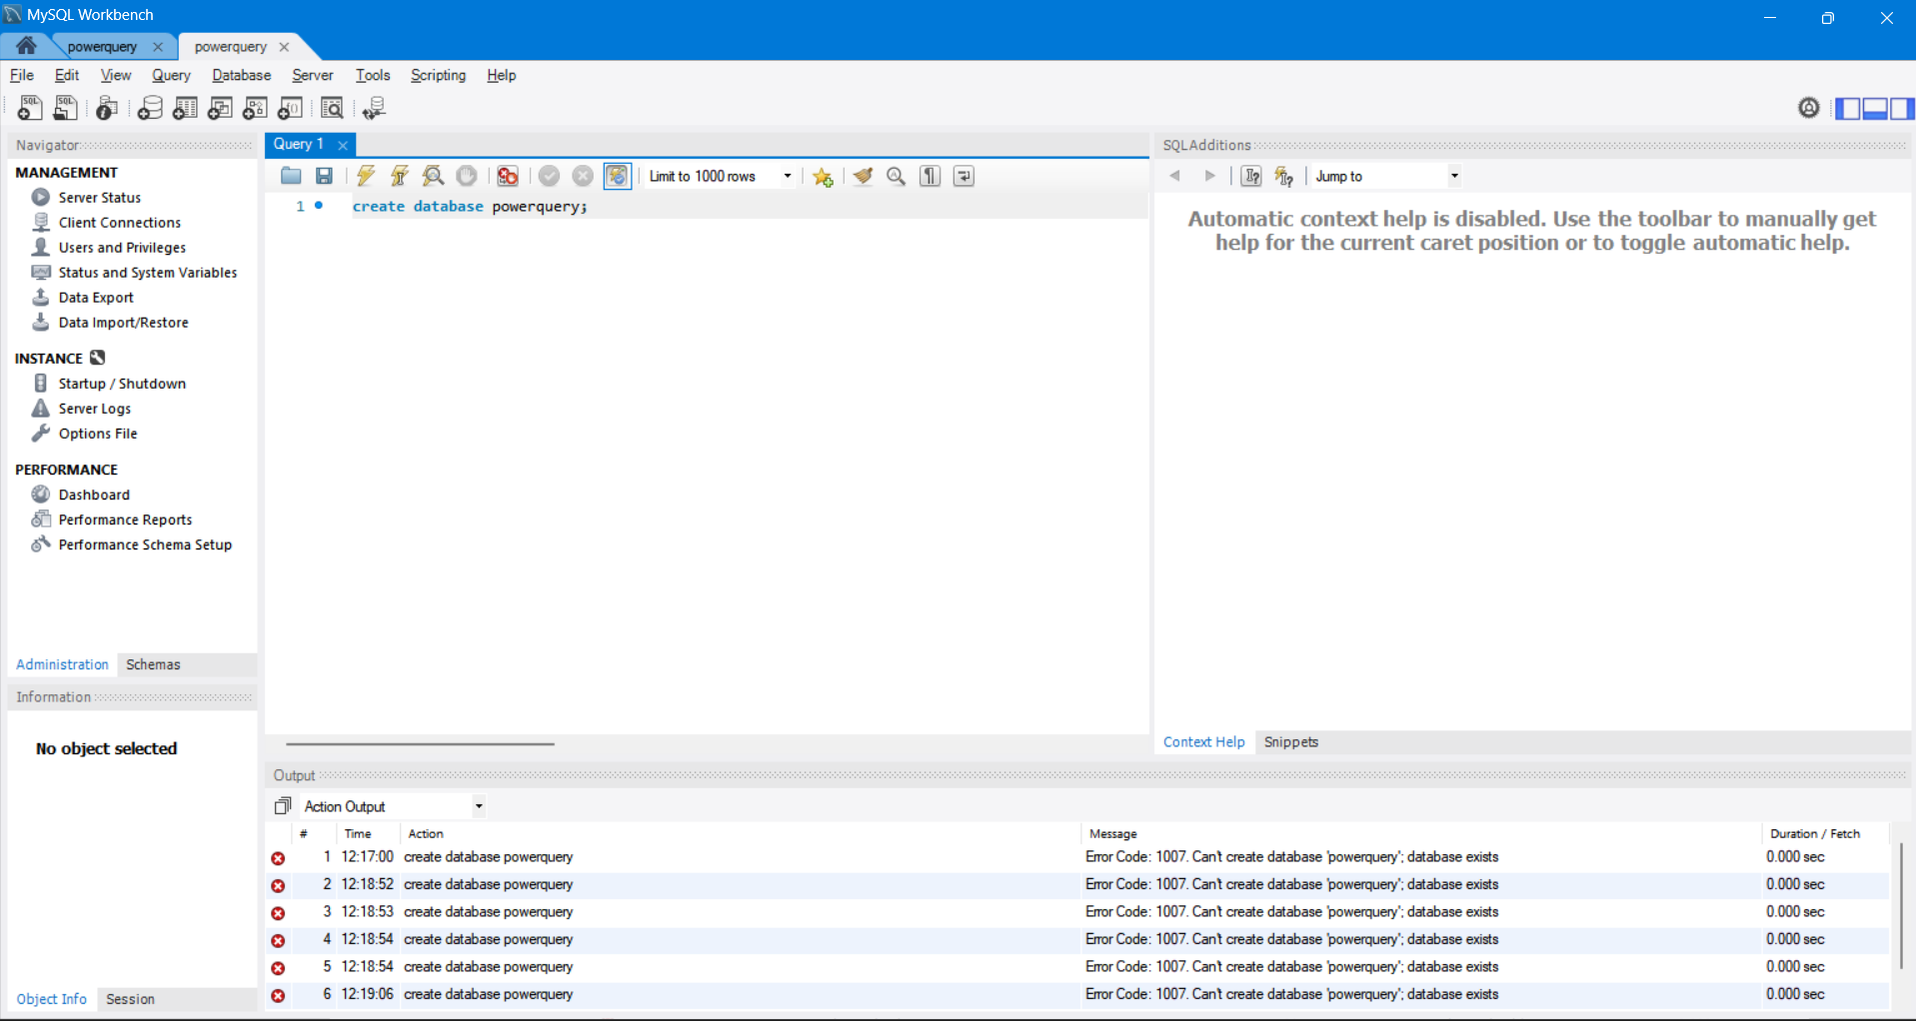This screenshot has width=1916, height=1021.
Task: Switch to the Schemas navigator tab
Action: point(153,664)
